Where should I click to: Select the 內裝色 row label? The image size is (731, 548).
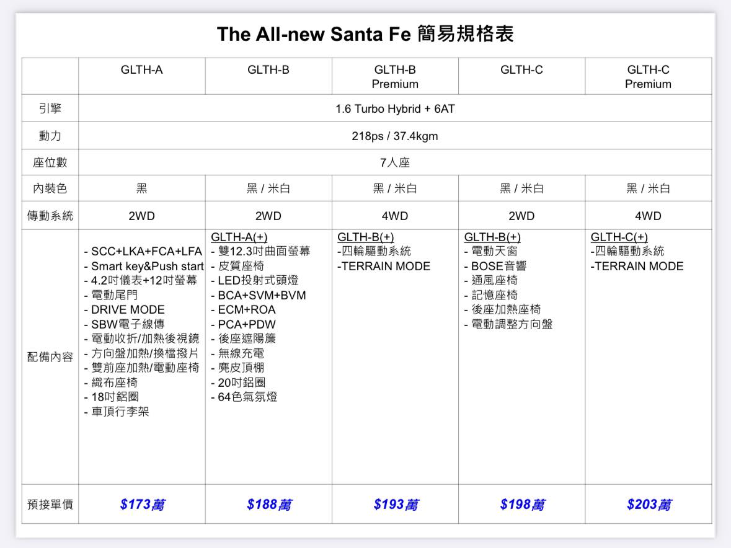[x=50, y=188]
